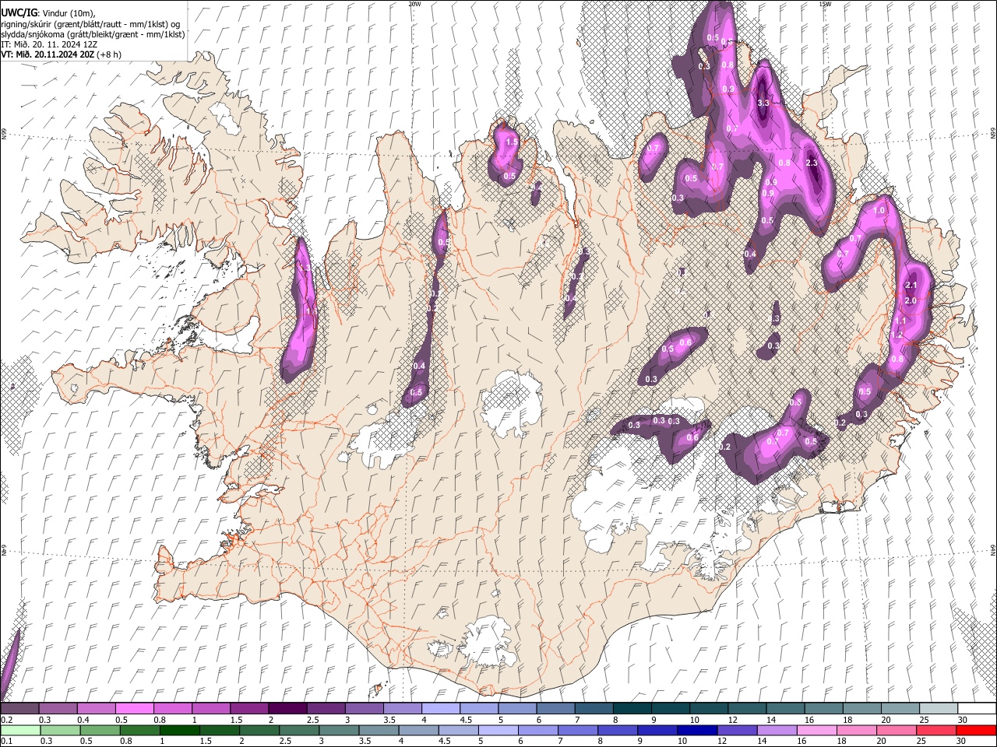Click the 'IT: Mið. 20. 11. 2024 12Z' line
This screenshot has width=997, height=747.
[48, 44]
